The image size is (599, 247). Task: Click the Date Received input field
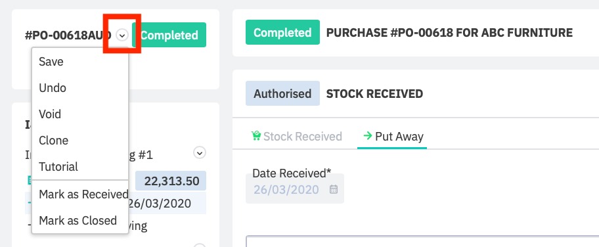click(x=294, y=189)
